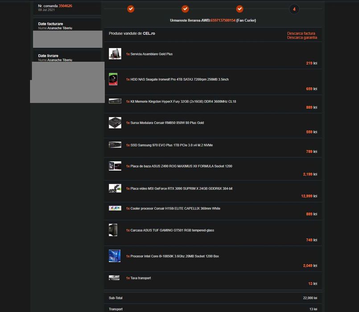Open ASUS TUF GAMING GT501 case thumbnail

(x=113, y=230)
